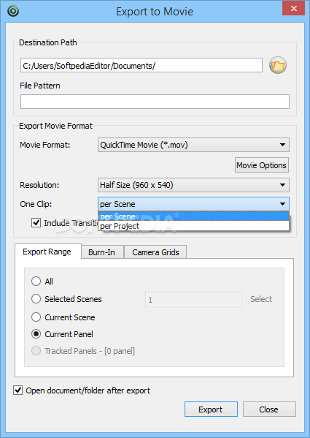The image size is (310, 438).
Task: Click the Export button
Action: tap(211, 409)
